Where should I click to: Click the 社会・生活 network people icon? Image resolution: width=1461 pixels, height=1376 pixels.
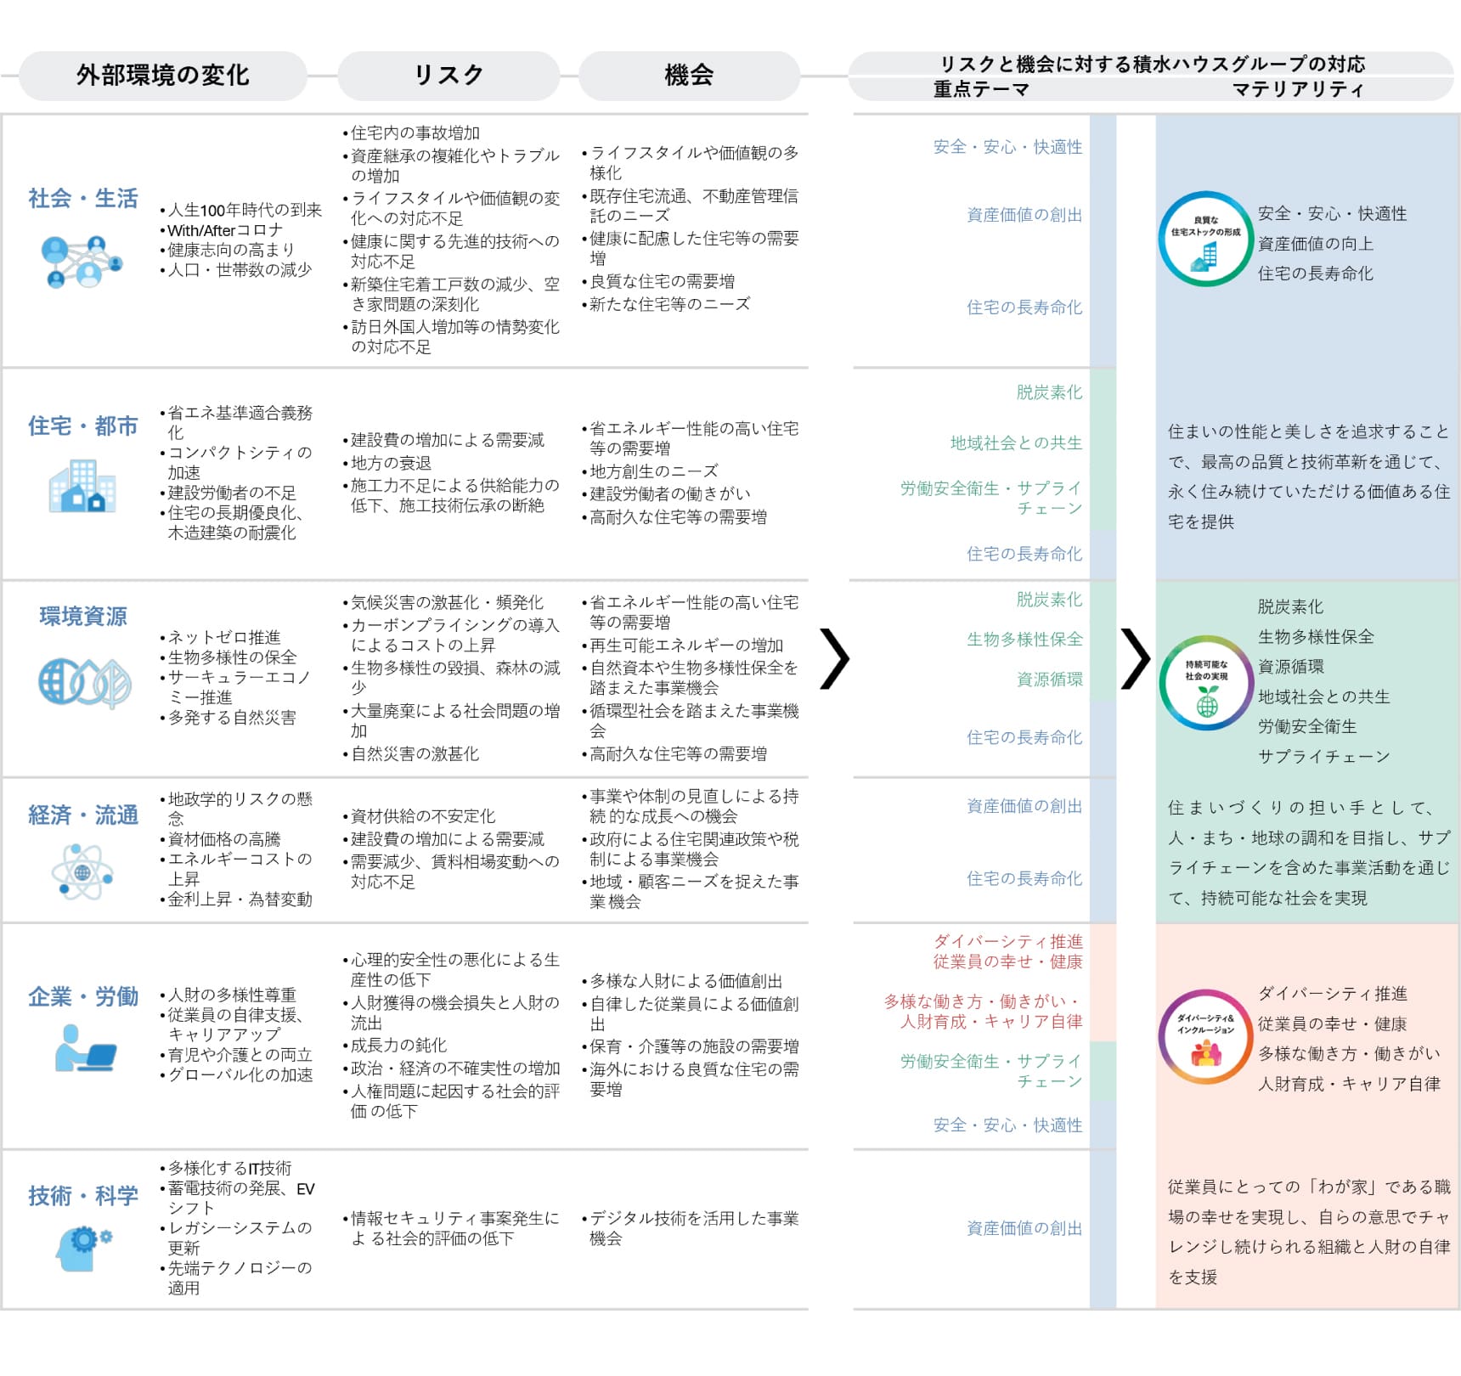82,262
